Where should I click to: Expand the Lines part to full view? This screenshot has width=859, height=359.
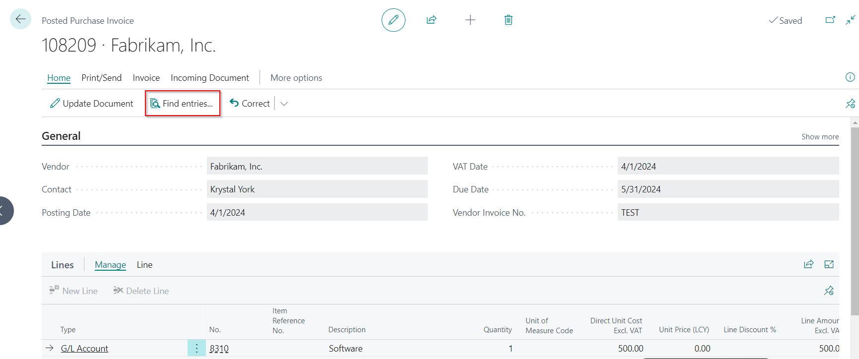829,264
